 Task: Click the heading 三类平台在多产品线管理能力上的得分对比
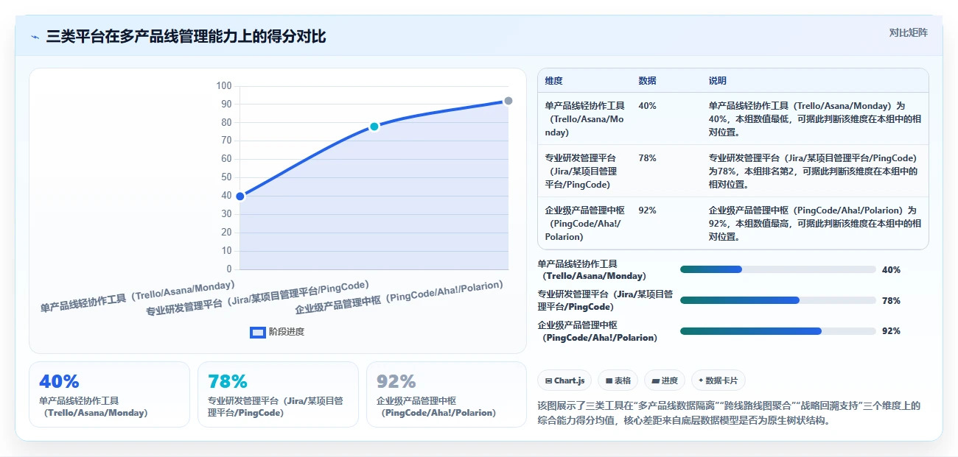coord(186,37)
